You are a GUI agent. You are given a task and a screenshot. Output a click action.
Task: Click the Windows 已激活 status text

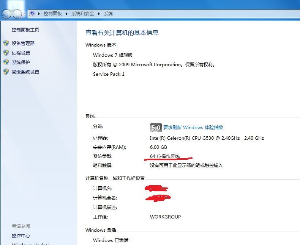[111, 240]
